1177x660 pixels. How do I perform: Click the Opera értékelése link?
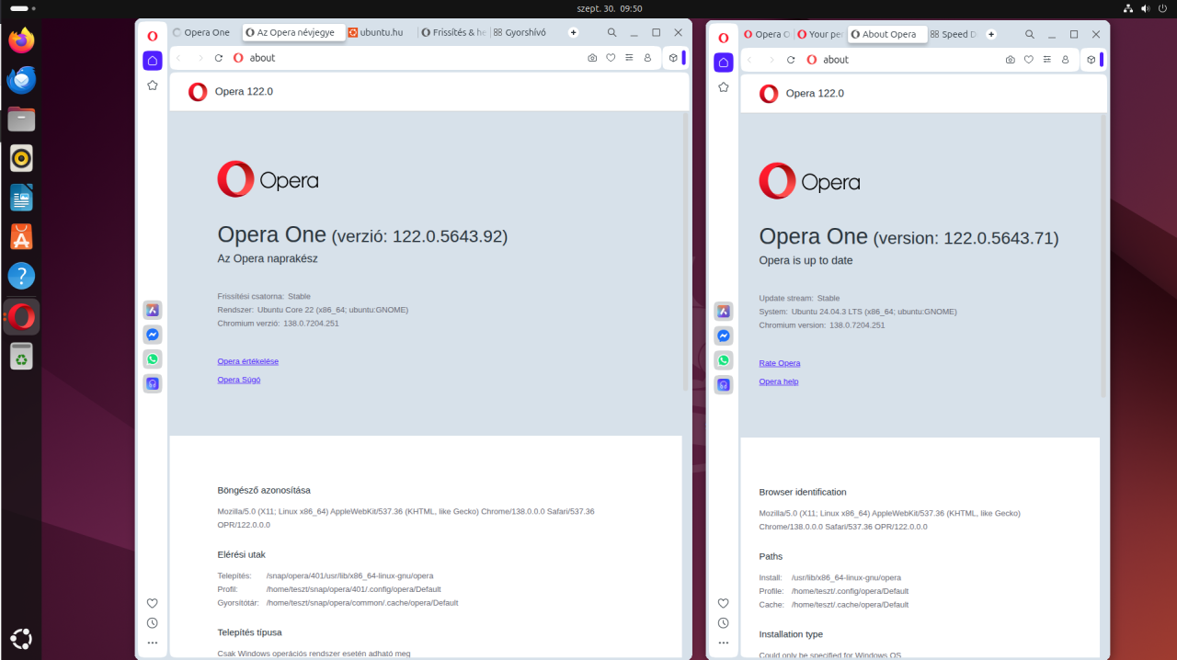(x=247, y=361)
